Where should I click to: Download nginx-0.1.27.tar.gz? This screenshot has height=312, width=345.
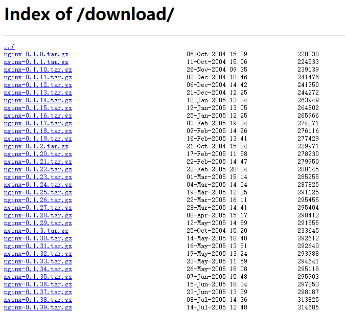[x=38, y=208]
